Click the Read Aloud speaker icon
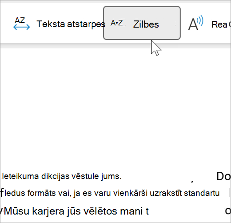Viewport: 231px width, 223px height. tap(195, 23)
